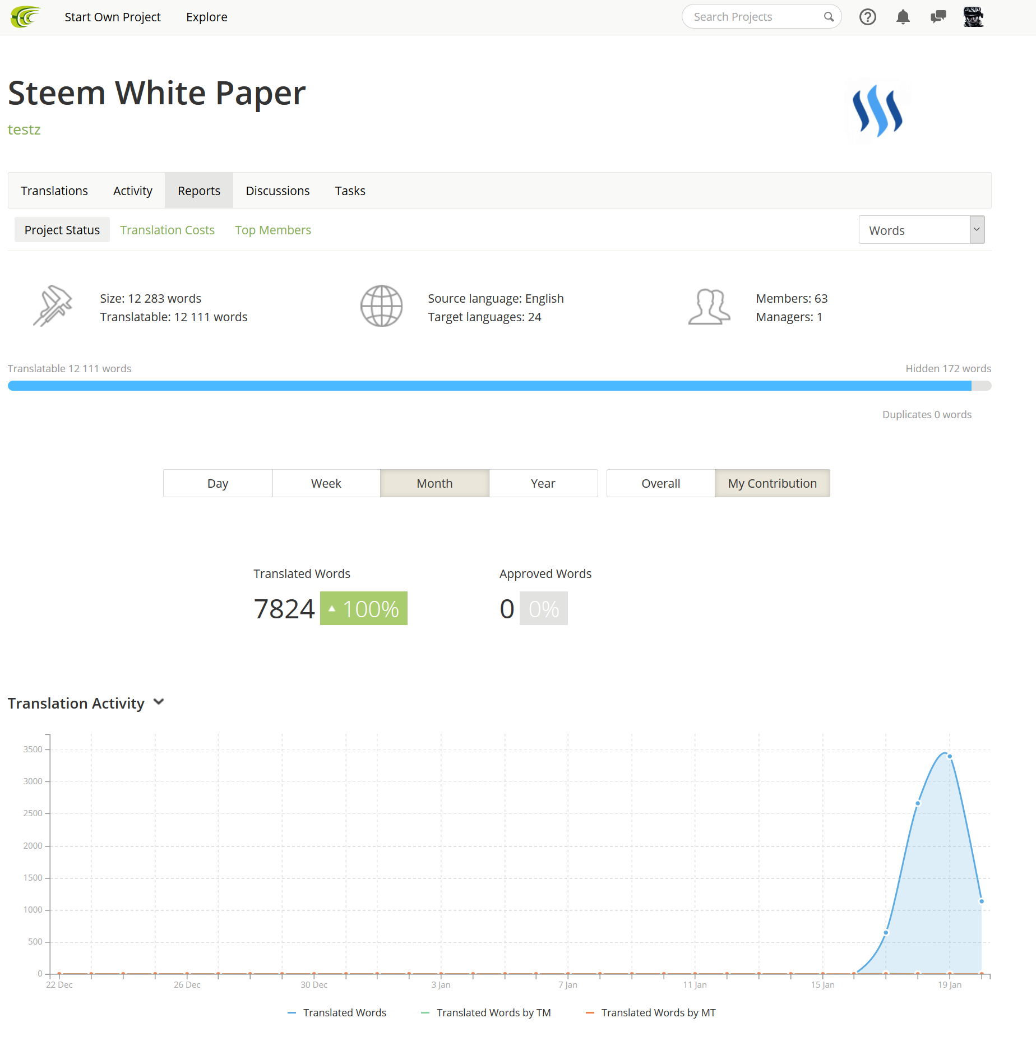Open Start Own Project

coord(113,17)
